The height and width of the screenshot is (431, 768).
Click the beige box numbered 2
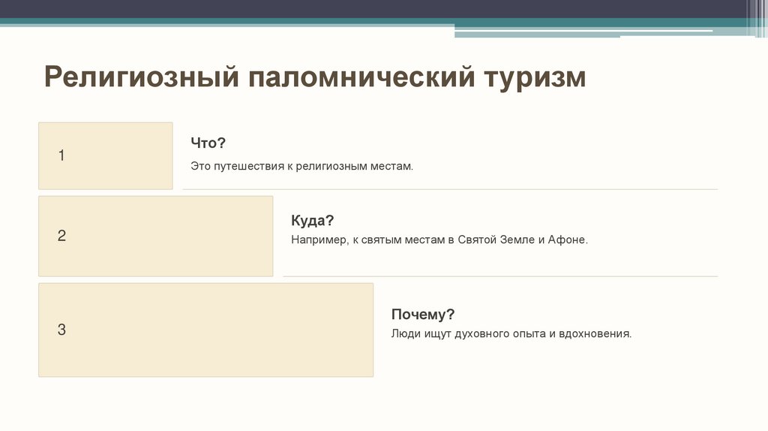pos(156,237)
